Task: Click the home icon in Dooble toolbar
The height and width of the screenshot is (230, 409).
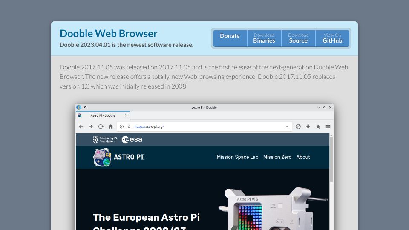Action: 111,126
